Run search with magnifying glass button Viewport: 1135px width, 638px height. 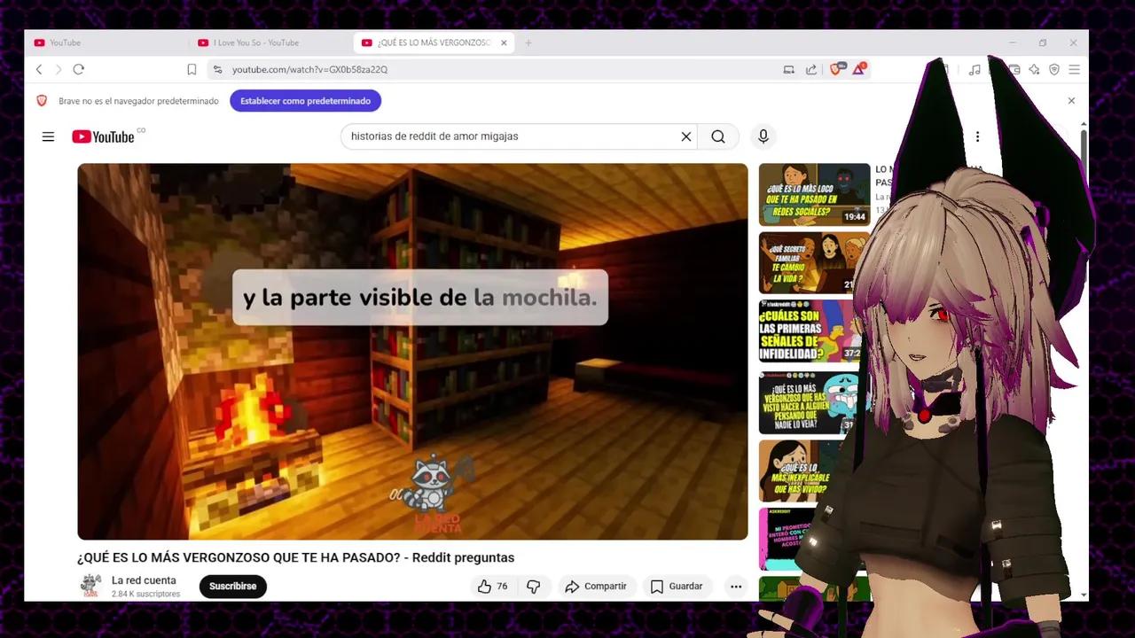[x=718, y=136]
